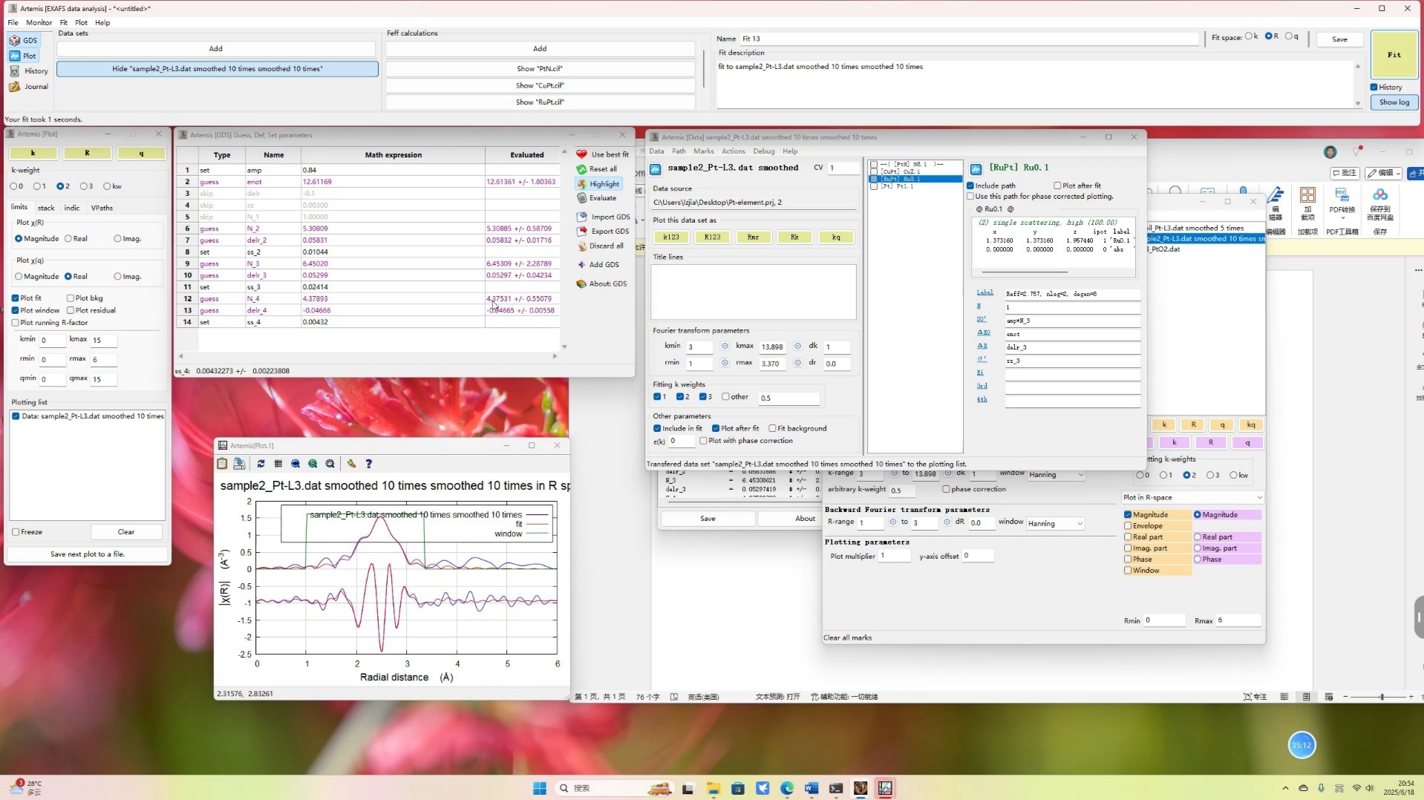1424x800 pixels.
Task: Click the clipboard icon in Plot.1 toolbar
Action: click(222, 464)
